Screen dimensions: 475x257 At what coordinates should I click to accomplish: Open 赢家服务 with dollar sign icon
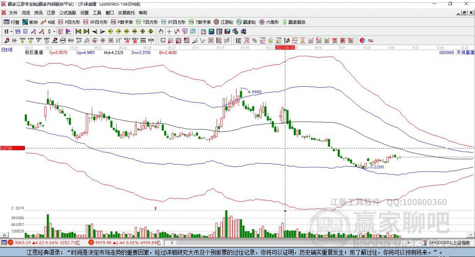click(294, 22)
